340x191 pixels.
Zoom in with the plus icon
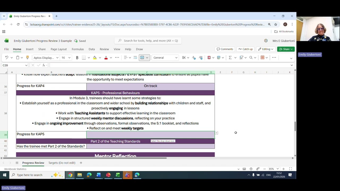coord(283,169)
